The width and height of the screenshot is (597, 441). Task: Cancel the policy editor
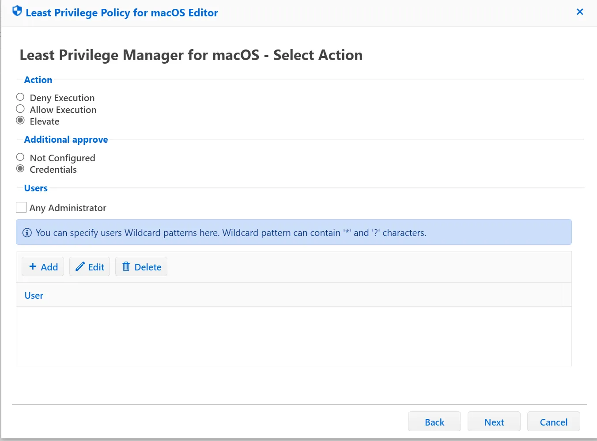[x=553, y=422]
